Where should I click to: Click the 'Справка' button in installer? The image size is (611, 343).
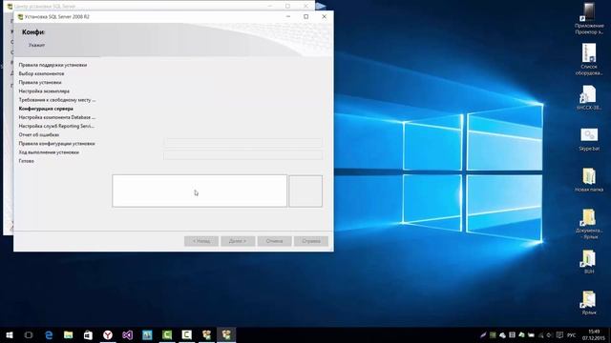pyautogui.click(x=311, y=241)
